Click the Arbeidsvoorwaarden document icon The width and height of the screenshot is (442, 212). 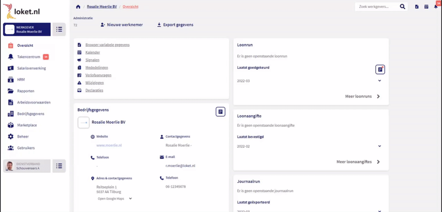point(11,102)
